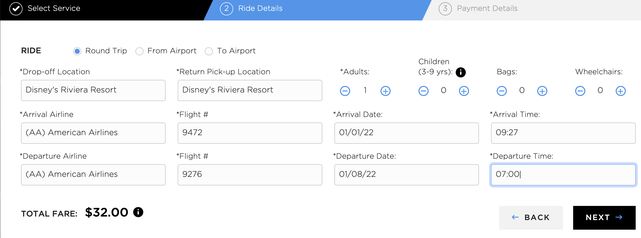The width and height of the screenshot is (641, 238).
Task: Go to the Select Service step
Action: (54, 8)
